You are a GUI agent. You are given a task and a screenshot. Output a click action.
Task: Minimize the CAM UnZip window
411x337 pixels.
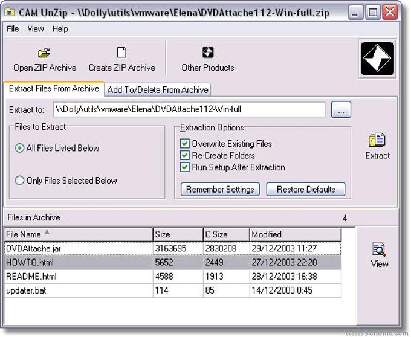(355, 12)
